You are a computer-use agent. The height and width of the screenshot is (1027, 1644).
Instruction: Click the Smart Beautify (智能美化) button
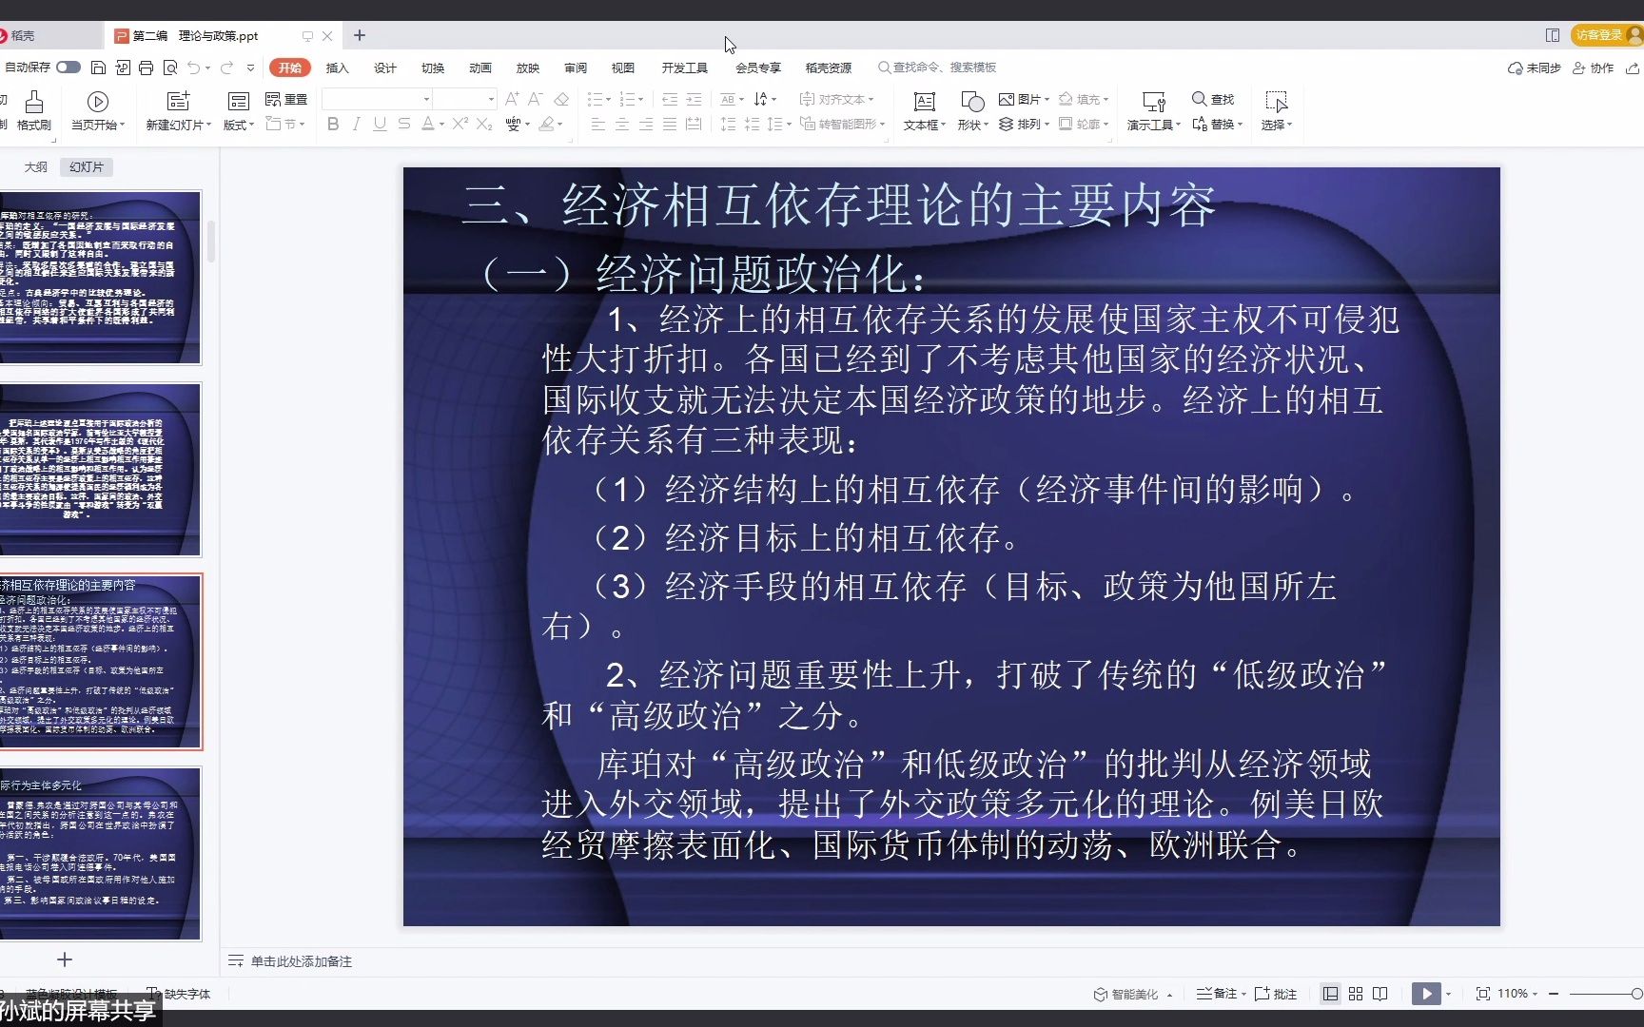pyautogui.click(x=1133, y=994)
